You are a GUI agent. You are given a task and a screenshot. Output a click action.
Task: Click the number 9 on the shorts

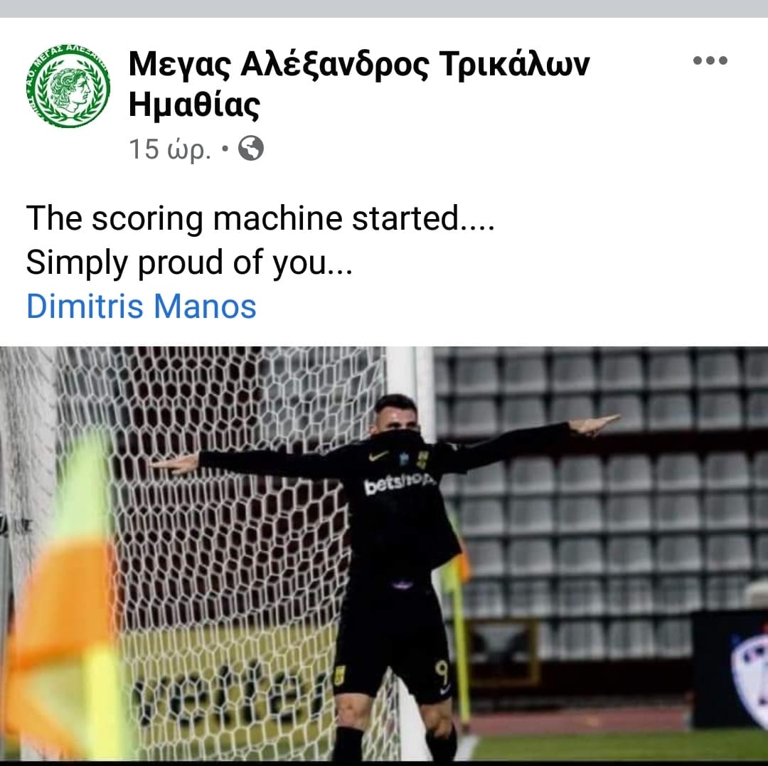pyautogui.click(x=442, y=673)
